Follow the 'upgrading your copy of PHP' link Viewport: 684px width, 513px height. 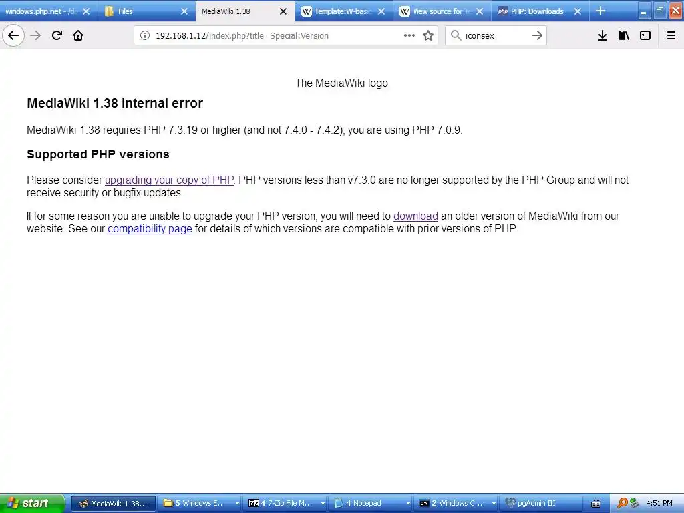[169, 180]
